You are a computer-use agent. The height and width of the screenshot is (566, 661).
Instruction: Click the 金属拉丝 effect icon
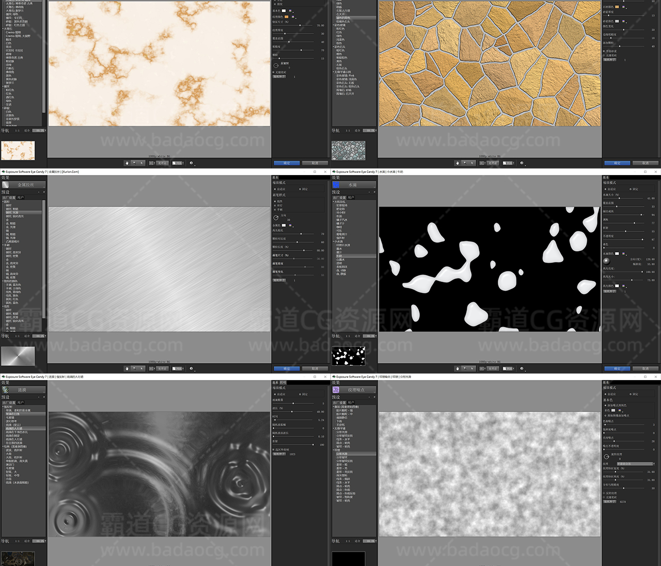6,184
